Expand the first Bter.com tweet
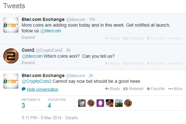The height and width of the screenshot is (124, 186). (x=28, y=37)
